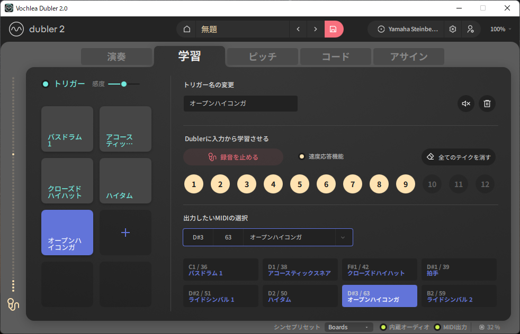Click the eraser icon for clearing takes
The image size is (520, 334).
(431, 156)
